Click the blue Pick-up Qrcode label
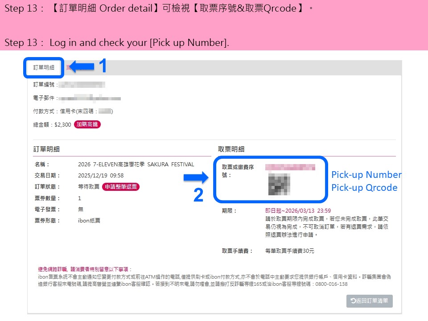The height and width of the screenshot is (321, 428). (x=364, y=188)
